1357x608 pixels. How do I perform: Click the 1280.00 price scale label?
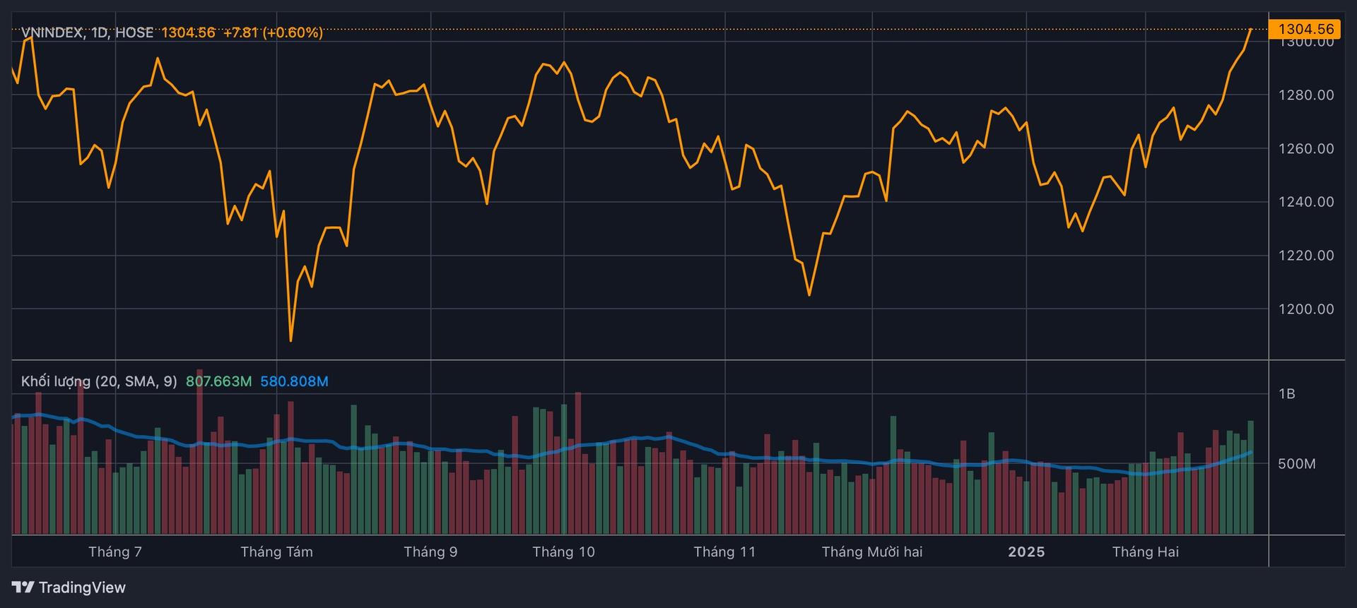(x=1306, y=95)
